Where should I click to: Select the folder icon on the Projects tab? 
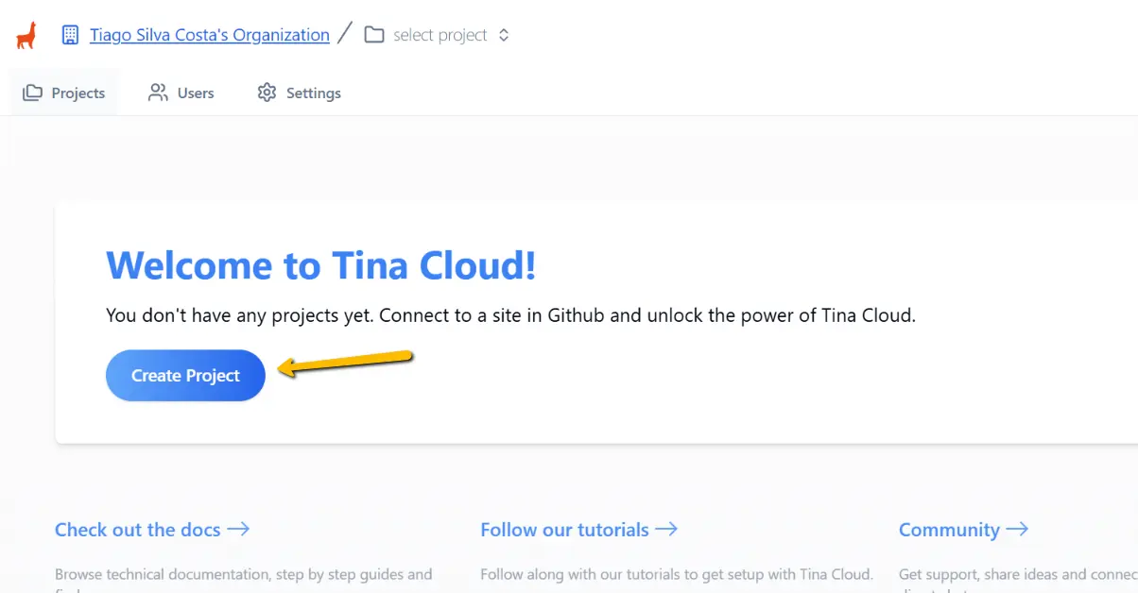(32, 92)
